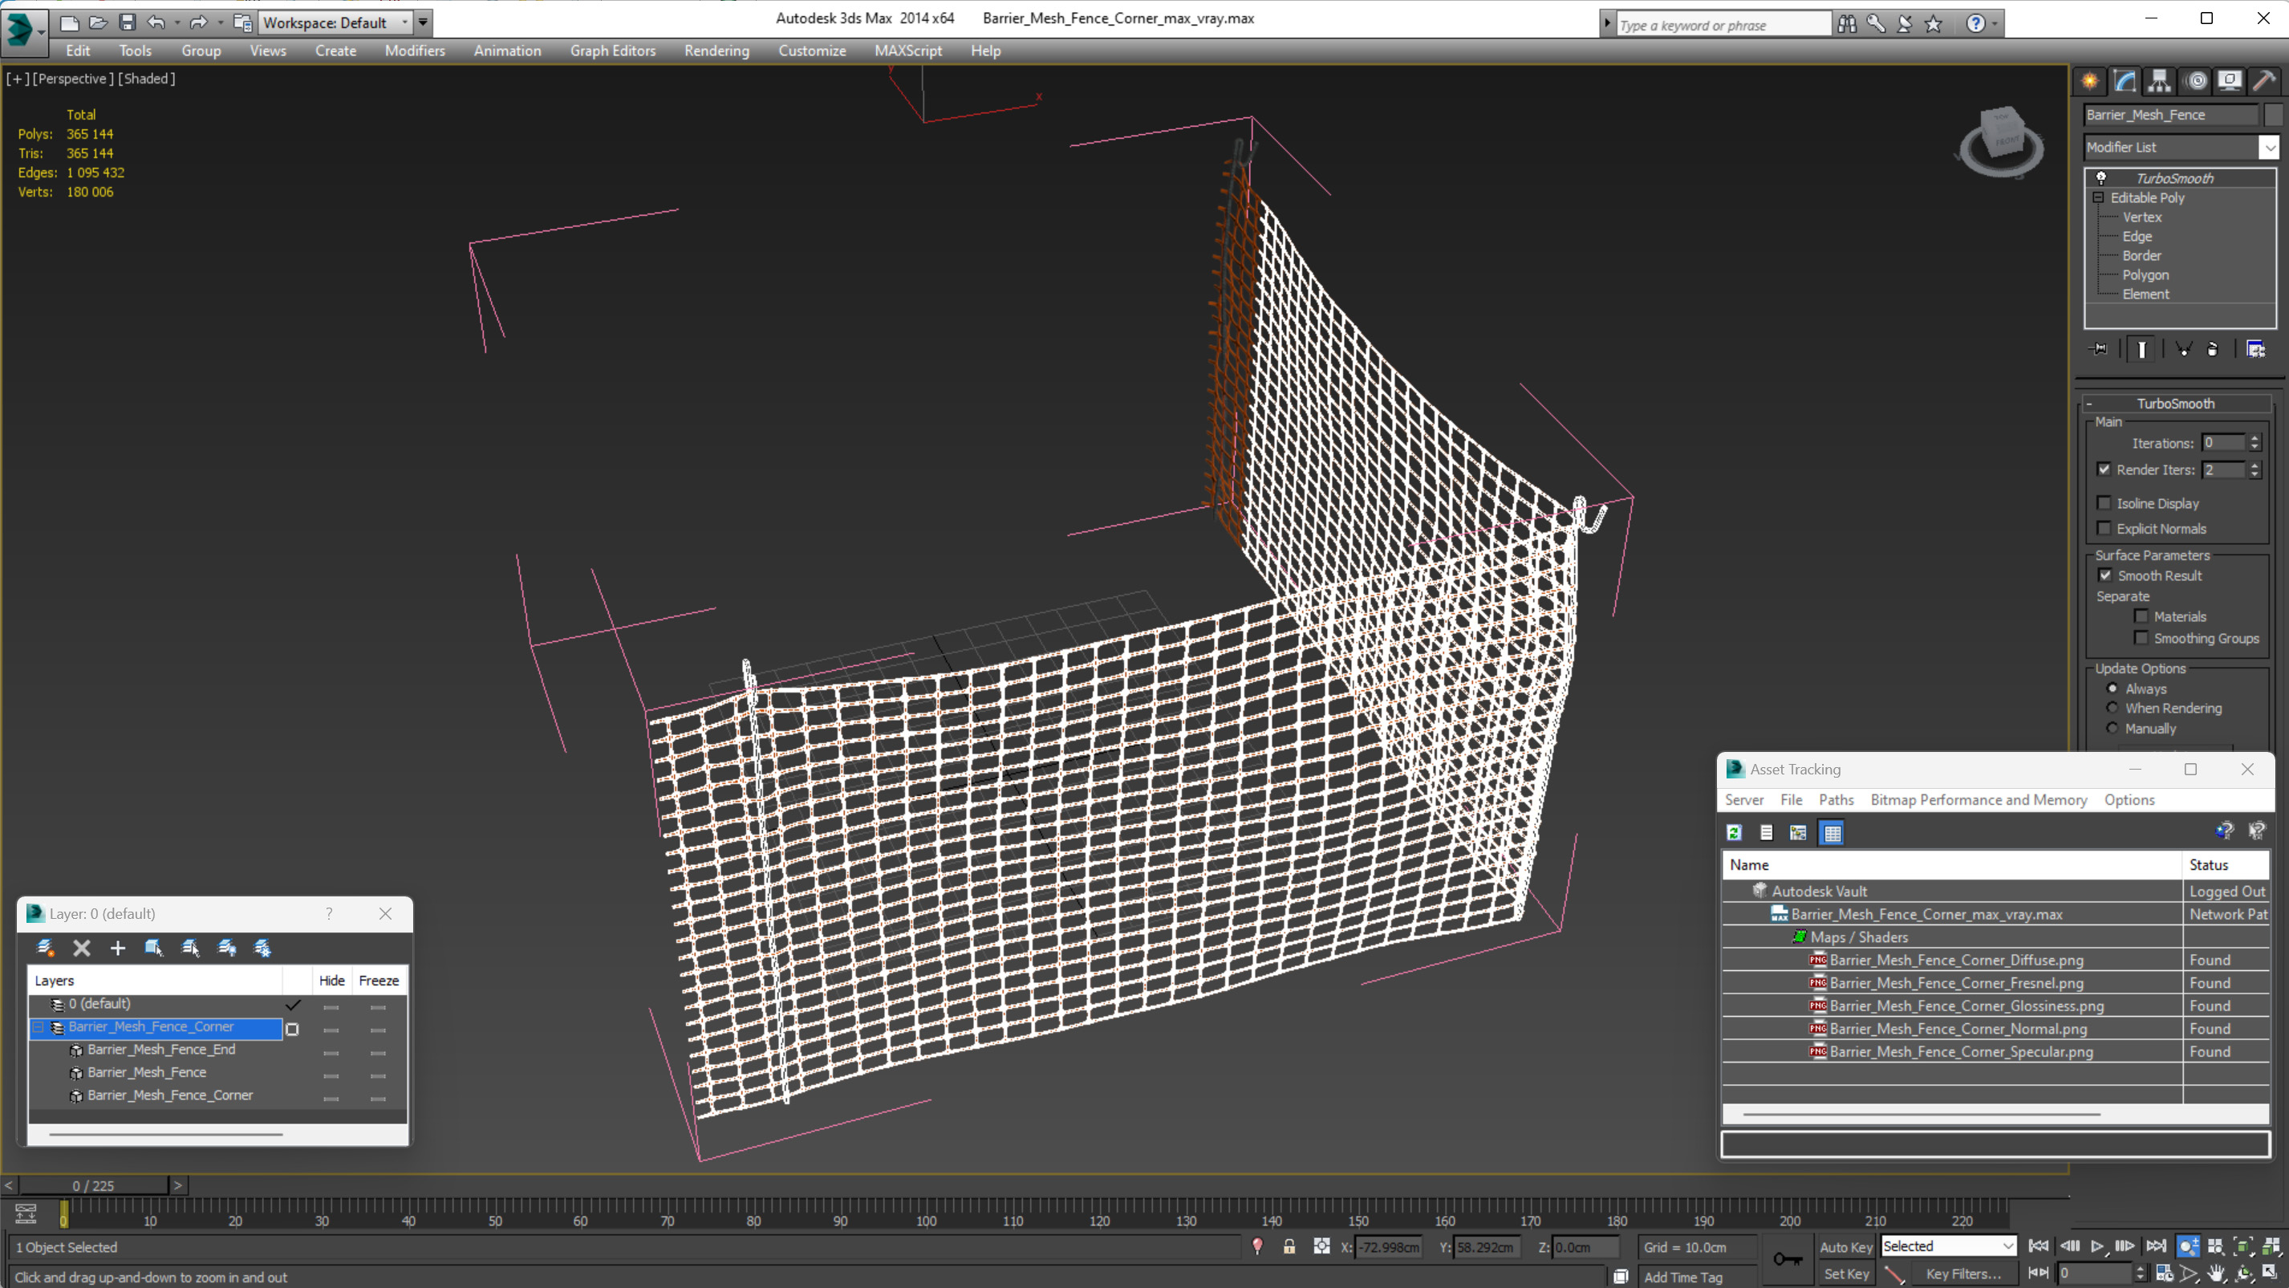Open the Display command panel tab
Image resolution: width=2289 pixels, height=1288 pixels.
2230,81
